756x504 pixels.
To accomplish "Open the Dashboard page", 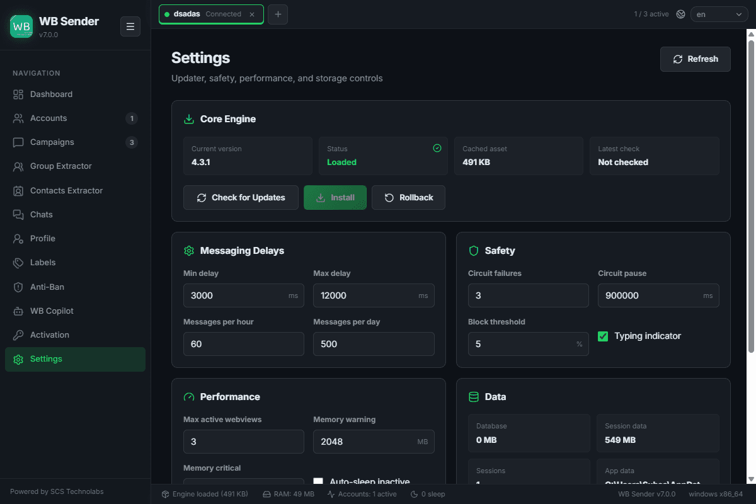I will pos(75,94).
